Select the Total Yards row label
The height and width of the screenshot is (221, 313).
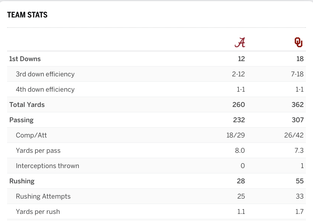27,105
